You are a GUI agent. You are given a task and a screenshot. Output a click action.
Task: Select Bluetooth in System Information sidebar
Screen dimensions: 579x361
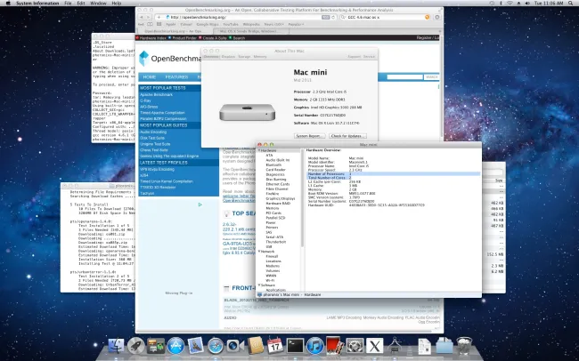coord(273,164)
